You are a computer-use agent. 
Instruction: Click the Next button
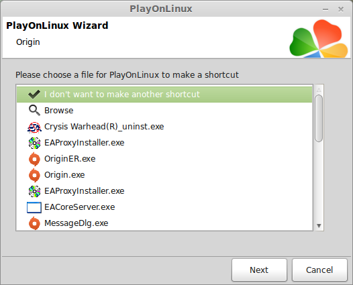click(x=259, y=270)
